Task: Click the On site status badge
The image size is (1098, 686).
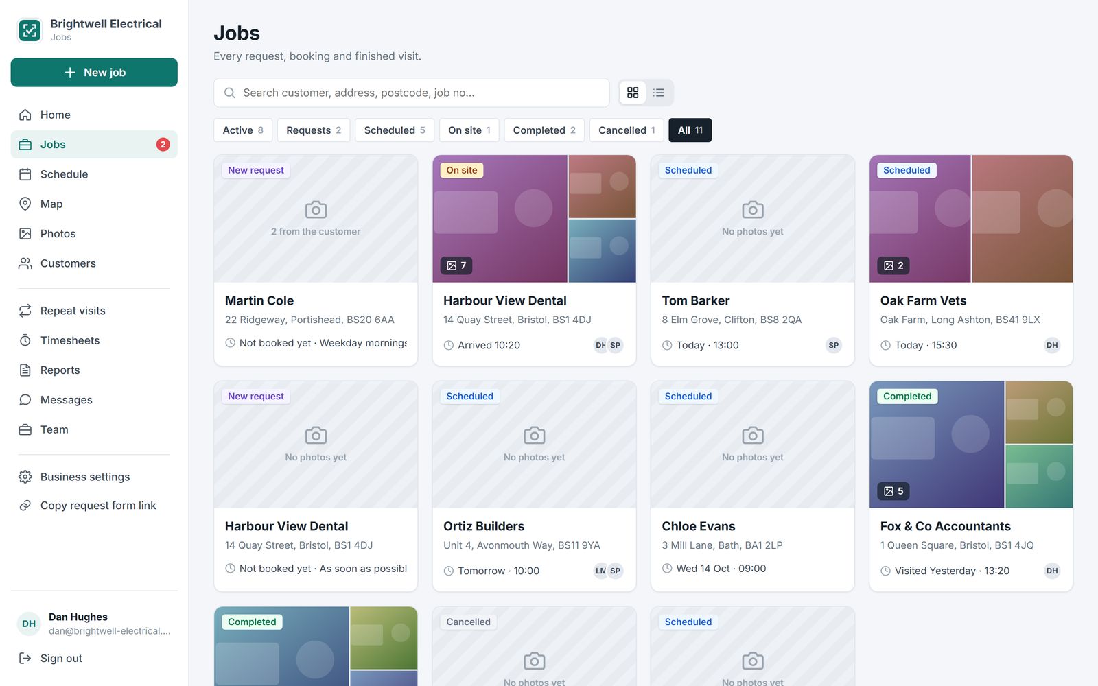Action: tap(462, 170)
